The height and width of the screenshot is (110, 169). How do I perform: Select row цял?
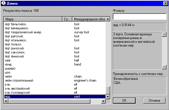(55, 72)
